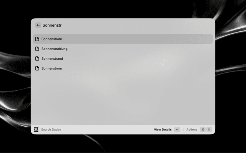The height and width of the screenshot is (153, 246).
Task: Open the Actions menu
Action: [x=192, y=130]
